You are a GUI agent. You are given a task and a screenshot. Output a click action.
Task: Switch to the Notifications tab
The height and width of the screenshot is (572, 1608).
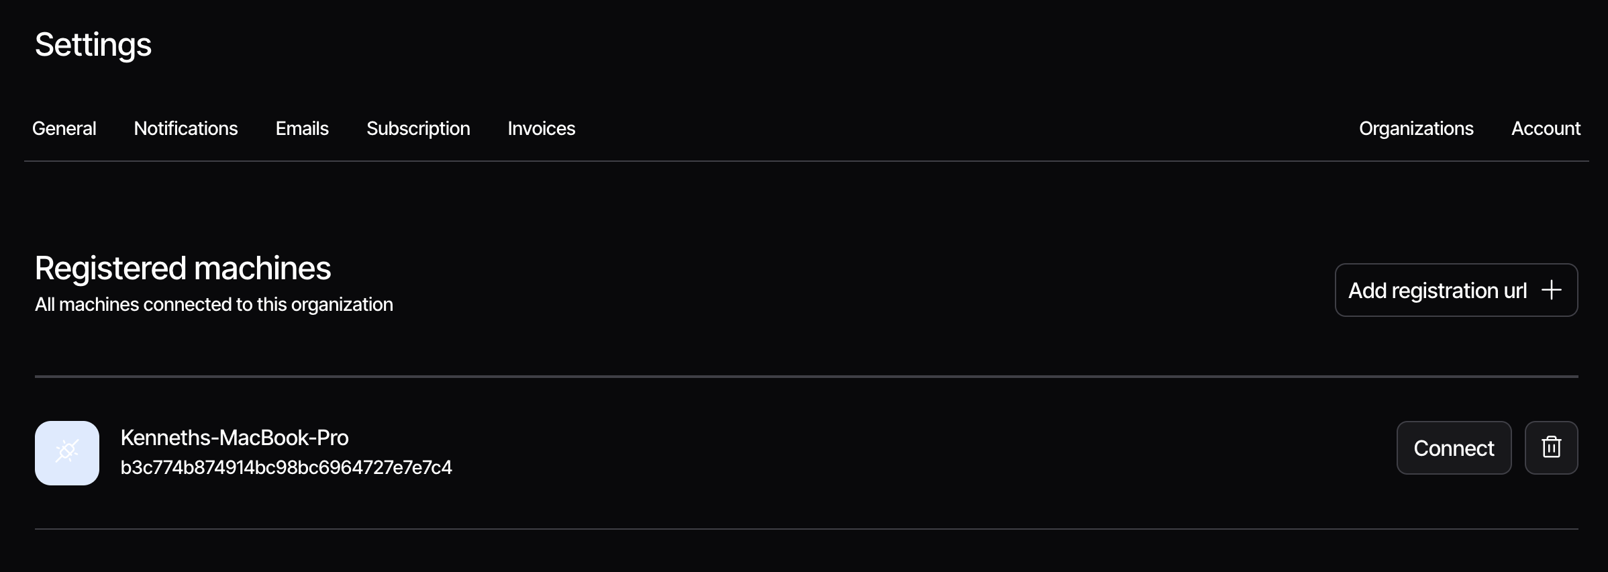coord(186,128)
